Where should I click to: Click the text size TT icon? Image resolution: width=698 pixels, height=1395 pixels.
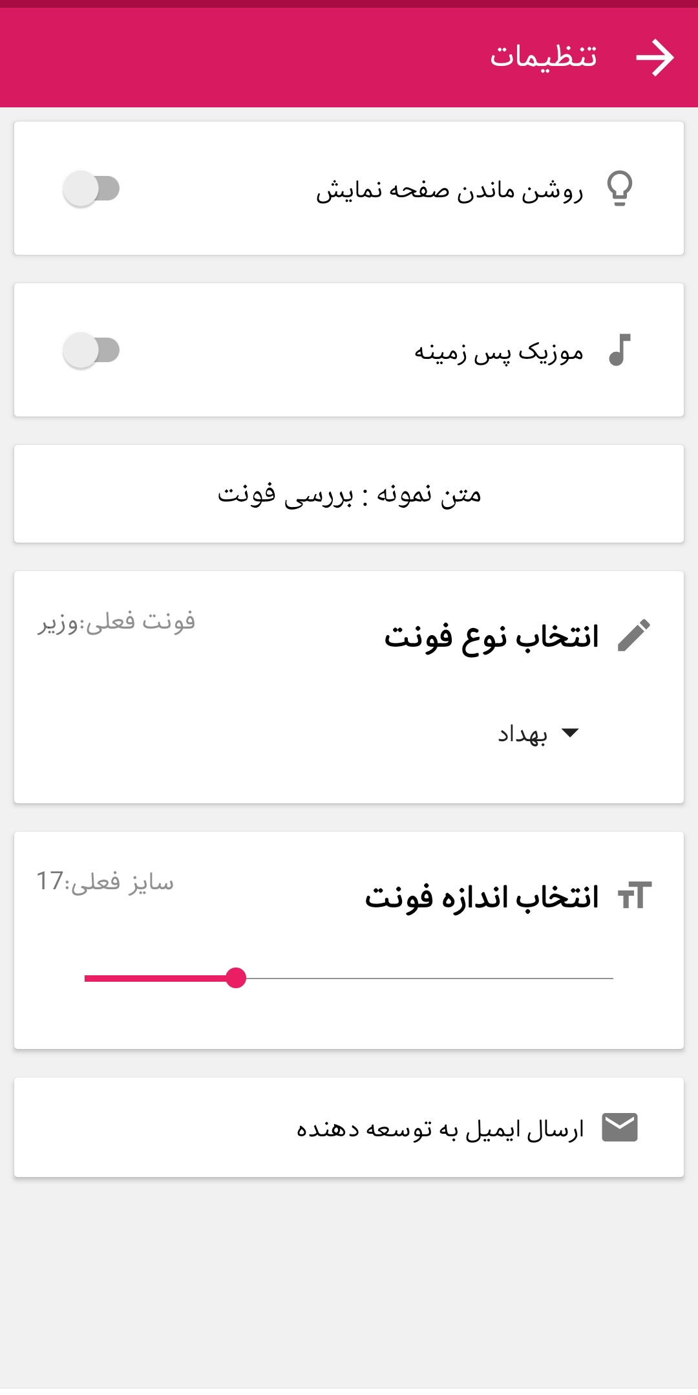(x=634, y=896)
